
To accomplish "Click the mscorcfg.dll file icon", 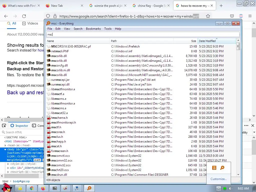I will pos(48,65).
